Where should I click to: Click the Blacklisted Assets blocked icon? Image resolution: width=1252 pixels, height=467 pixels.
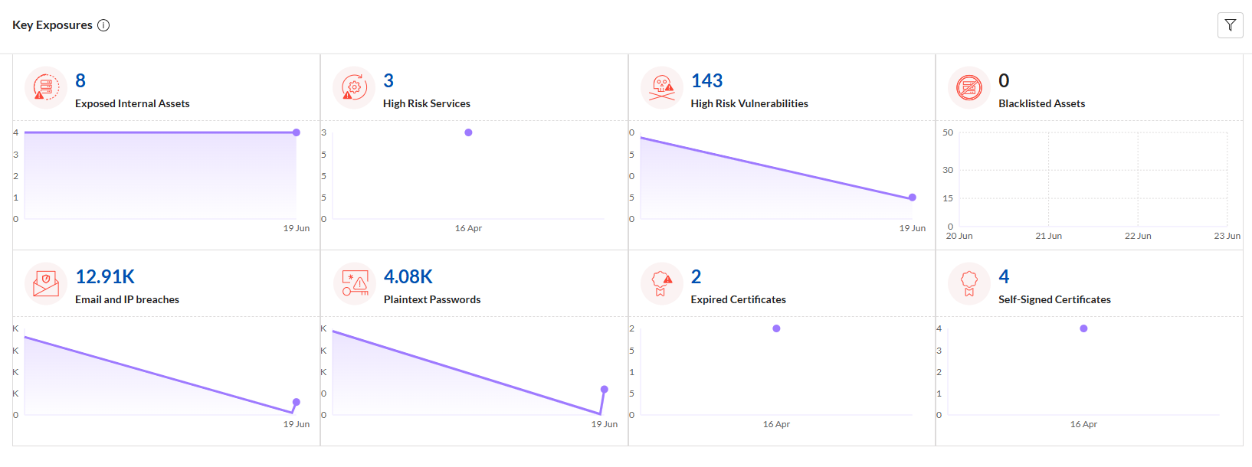[969, 88]
